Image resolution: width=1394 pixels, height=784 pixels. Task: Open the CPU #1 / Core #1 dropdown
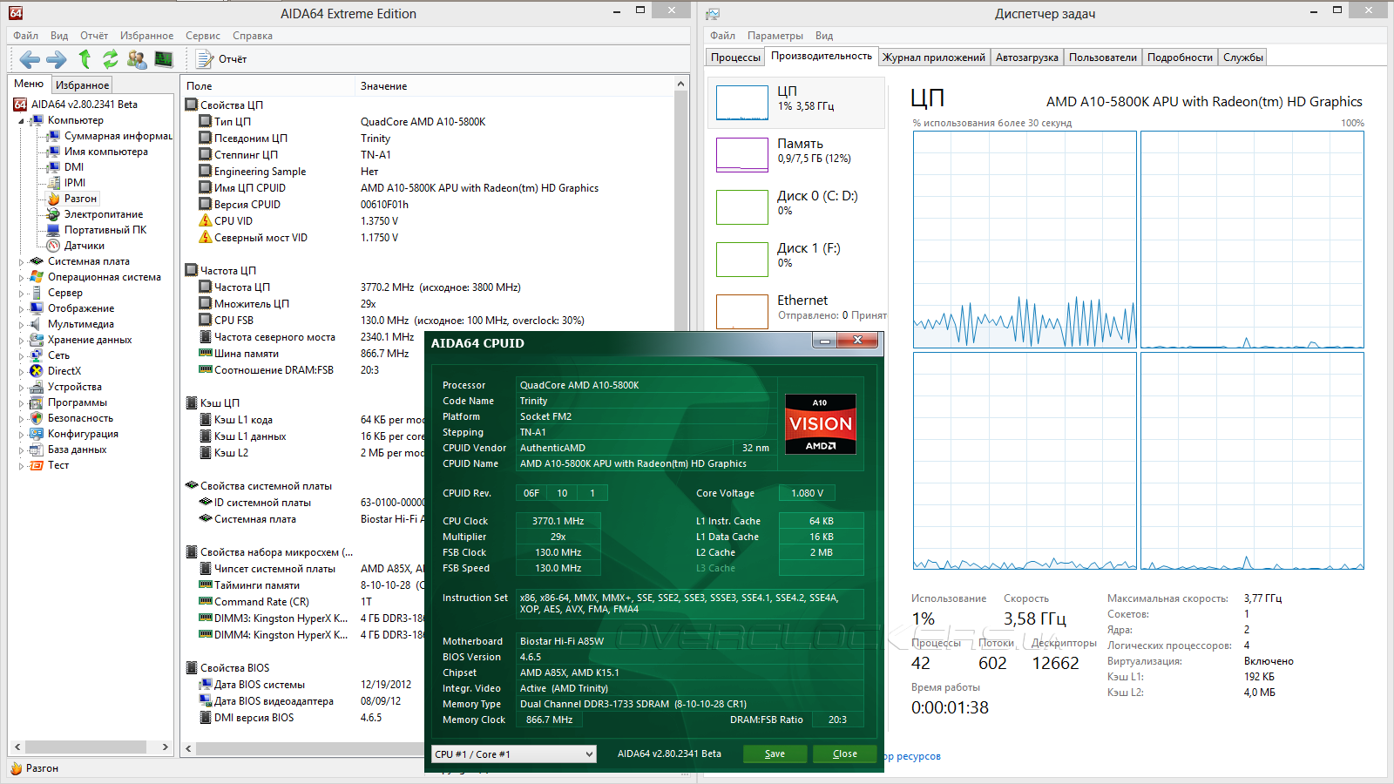(514, 754)
